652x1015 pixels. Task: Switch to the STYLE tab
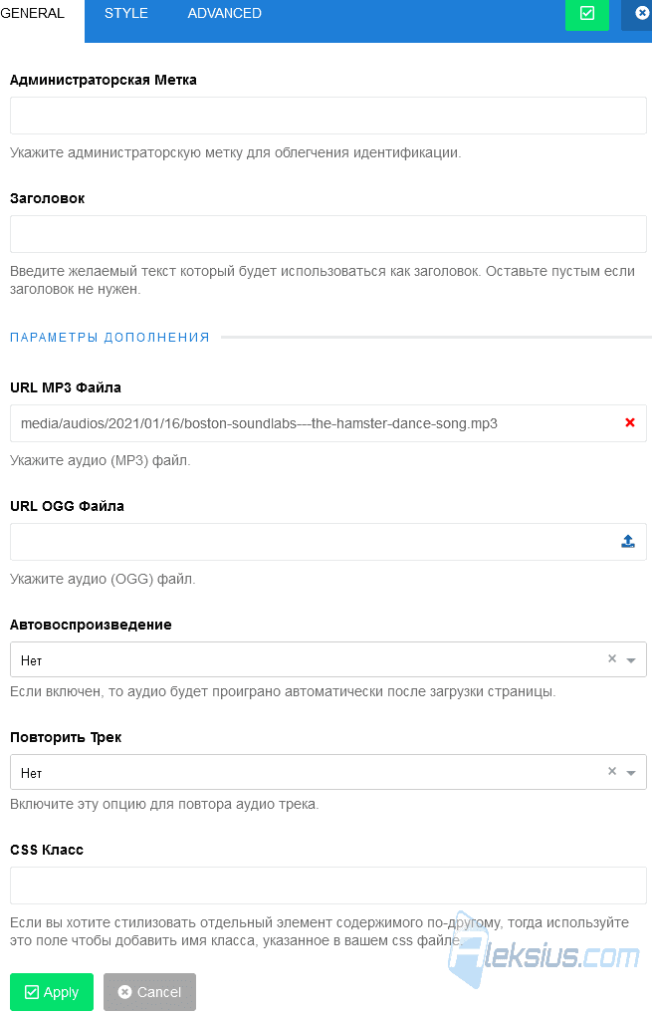(126, 13)
